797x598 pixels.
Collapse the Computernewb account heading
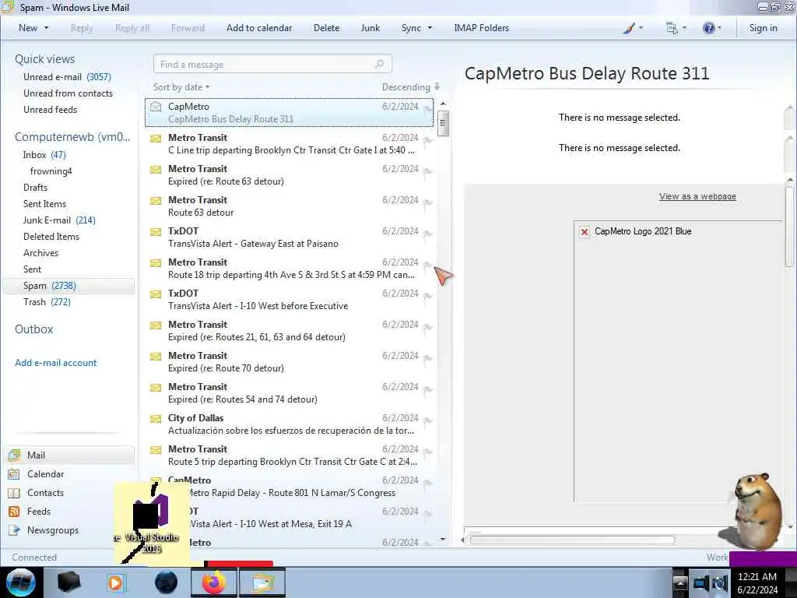pos(72,137)
